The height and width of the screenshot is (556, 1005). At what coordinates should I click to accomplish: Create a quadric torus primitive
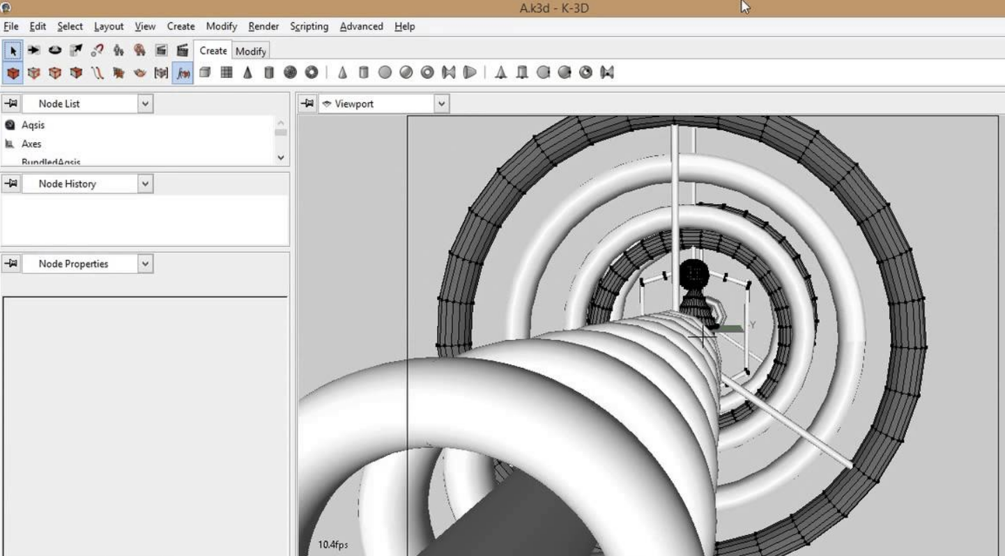[427, 72]
